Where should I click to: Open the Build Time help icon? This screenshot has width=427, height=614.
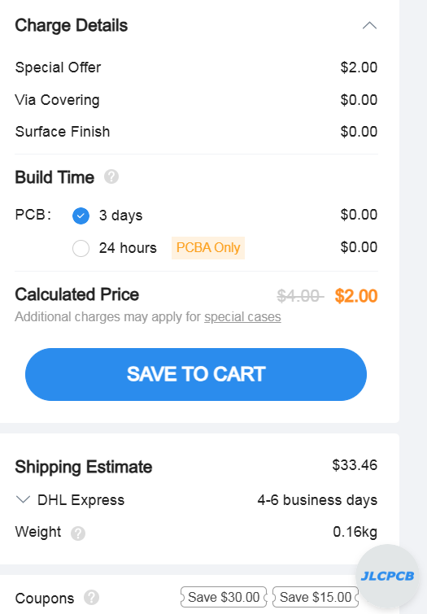coord(111,177)
